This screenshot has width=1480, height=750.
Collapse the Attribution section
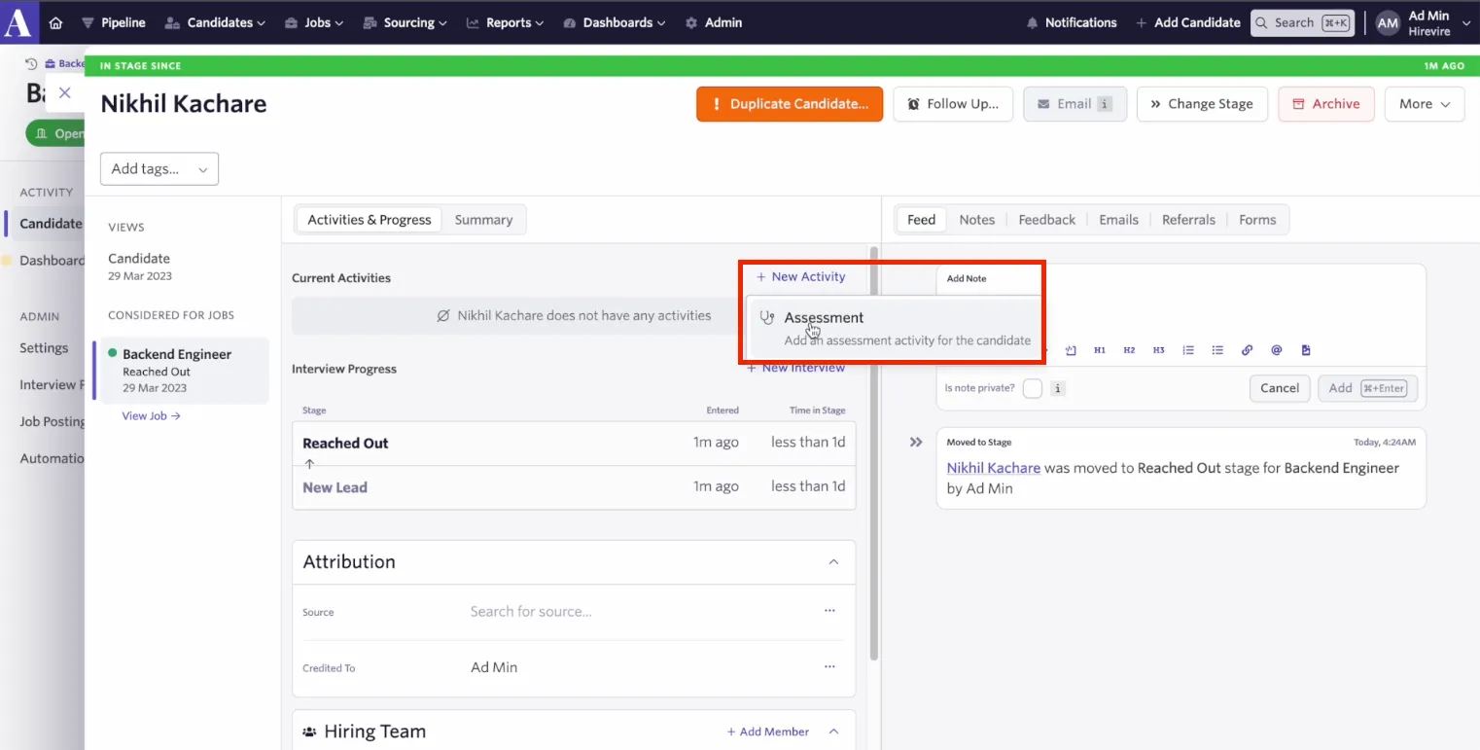[833, 562]
